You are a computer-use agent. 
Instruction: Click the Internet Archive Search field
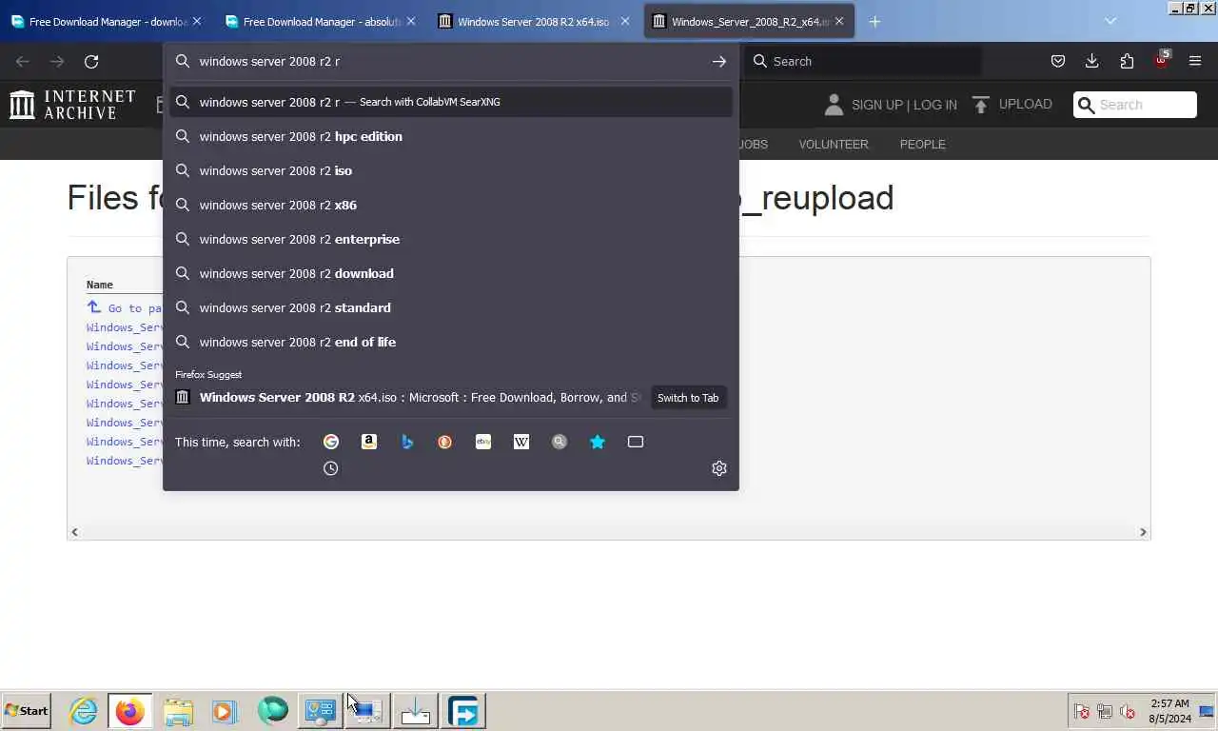tap(1135, 105)
